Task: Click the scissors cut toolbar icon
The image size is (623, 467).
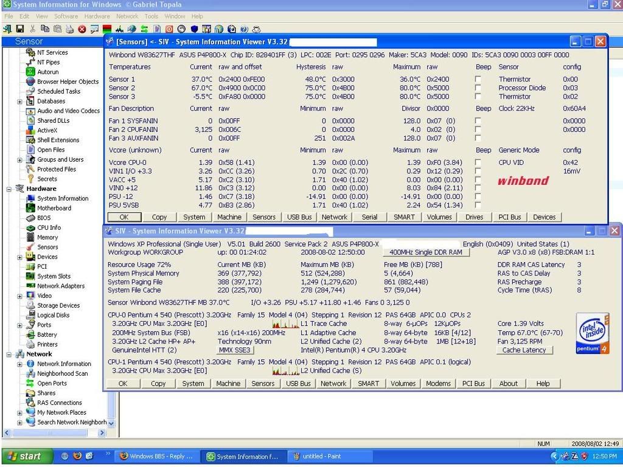Action: coord(33,29)
